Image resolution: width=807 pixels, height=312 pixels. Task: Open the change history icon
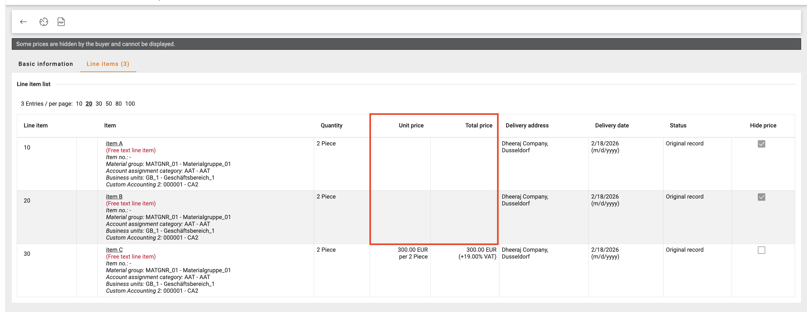pyautogui.click(x=44, y=21)
